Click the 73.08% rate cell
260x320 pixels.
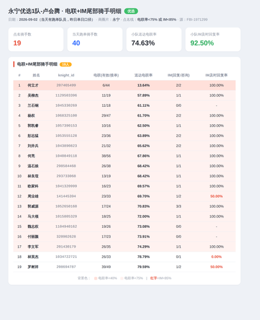click(143, 227)
